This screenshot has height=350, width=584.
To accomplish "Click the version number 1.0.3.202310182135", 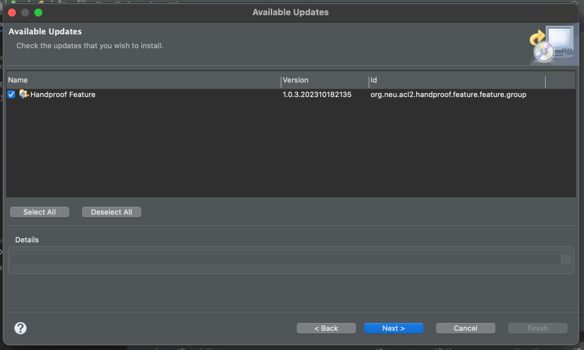I will [x=317, y=94].
